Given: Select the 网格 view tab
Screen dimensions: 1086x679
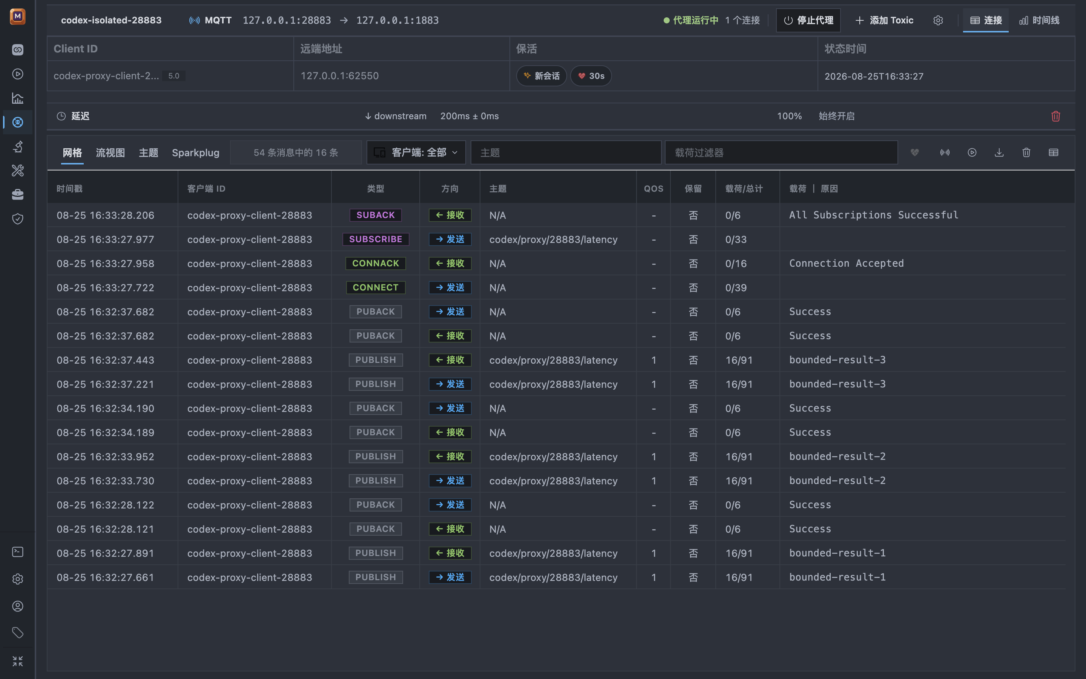Looking at the screenshot, I should (x=72, y=153).
